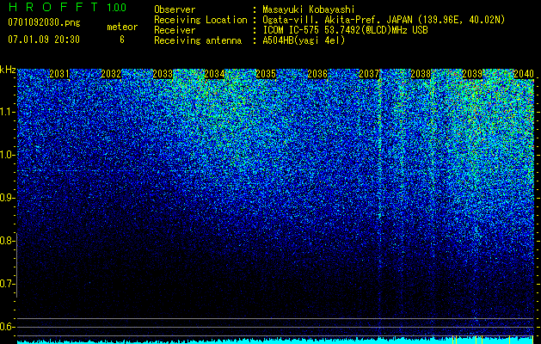This screenshot has height=344, width=541.
Task: Click the 0.8 frequency axis label
Action: click(x=7, y=241)
